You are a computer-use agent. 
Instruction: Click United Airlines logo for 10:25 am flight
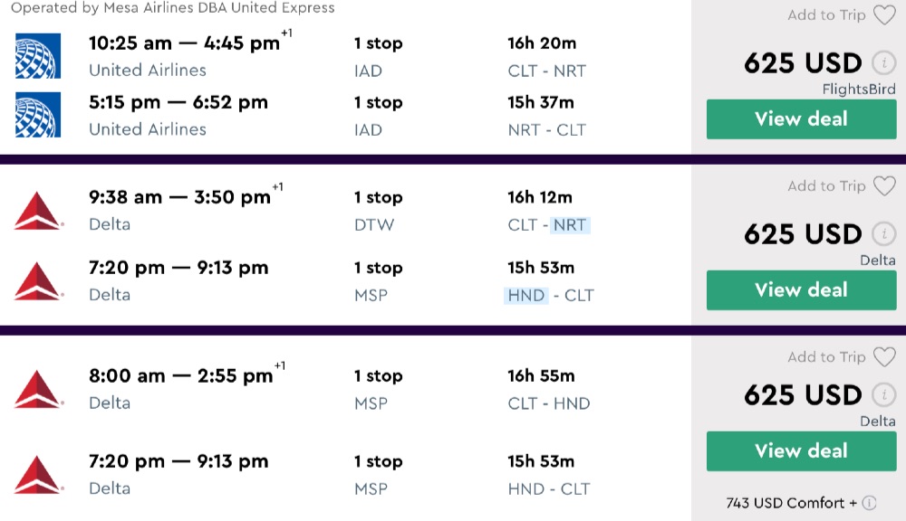click(x=38, y=56)
